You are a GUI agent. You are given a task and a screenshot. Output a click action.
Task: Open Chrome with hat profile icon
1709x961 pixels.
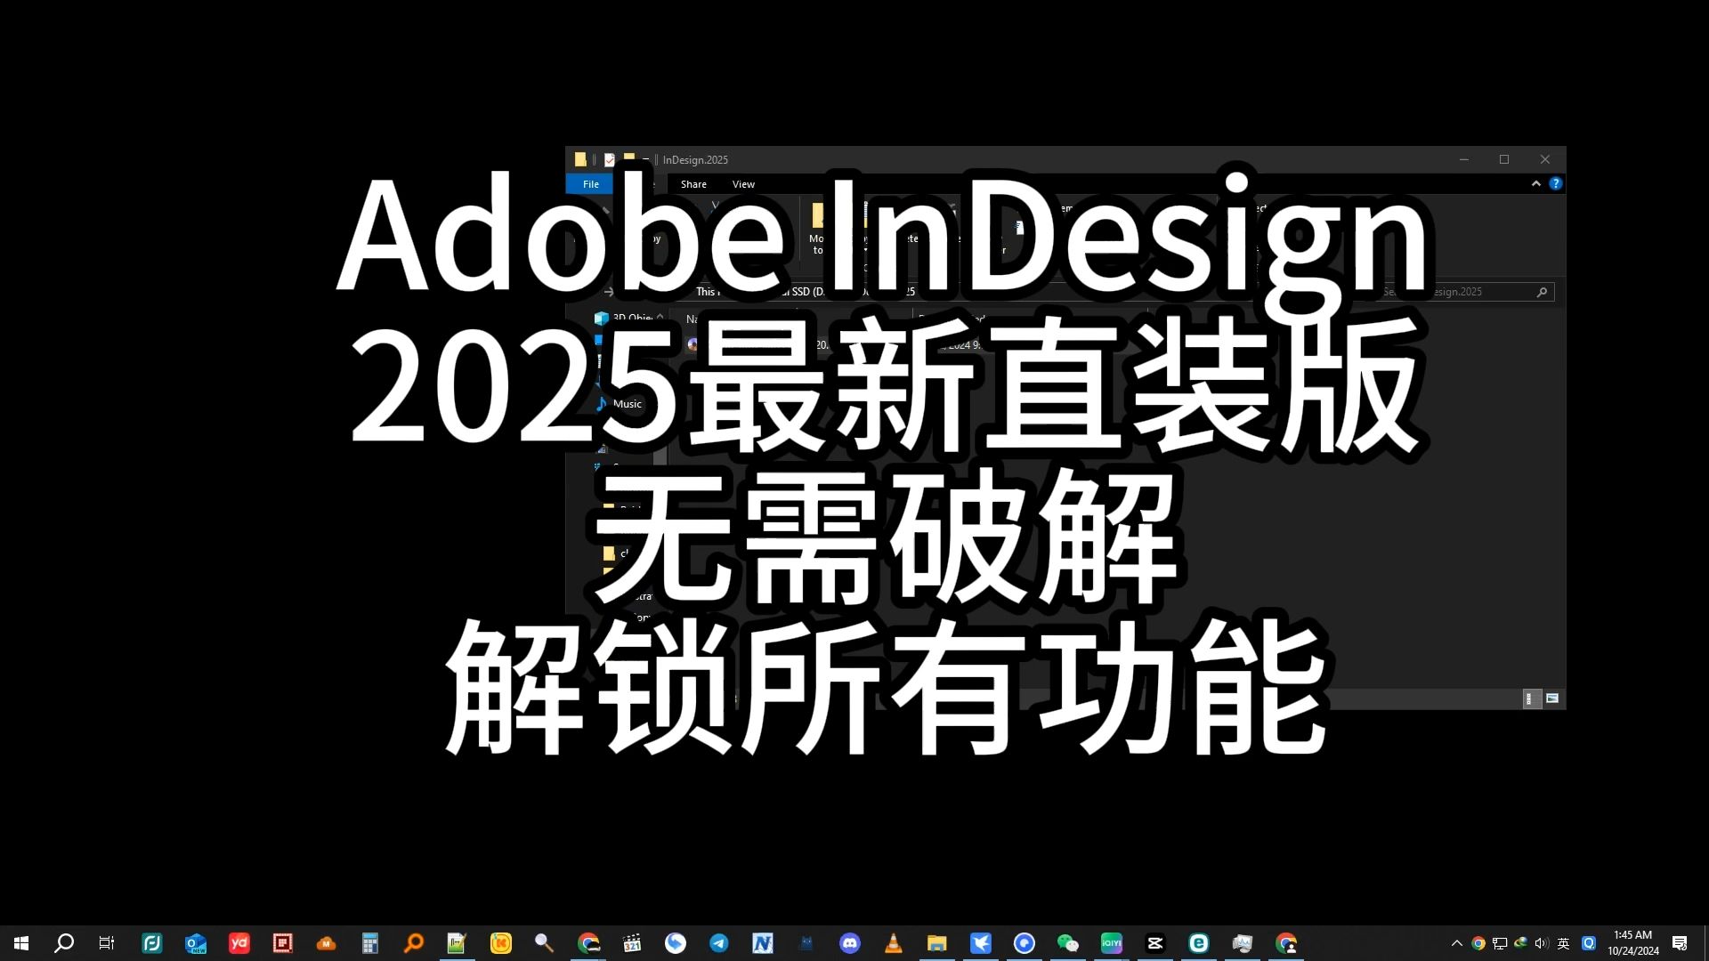pos(588,943)
